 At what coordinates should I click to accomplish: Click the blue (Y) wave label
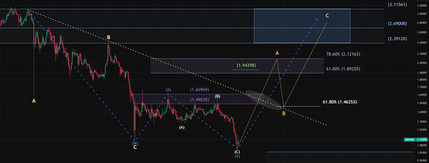pyautogui.click(x=237, y=156)
